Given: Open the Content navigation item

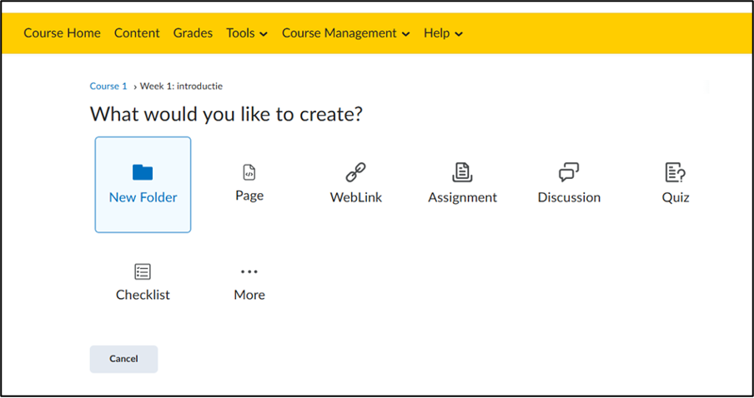Looking at the screenshot, I should click(137, 33).
